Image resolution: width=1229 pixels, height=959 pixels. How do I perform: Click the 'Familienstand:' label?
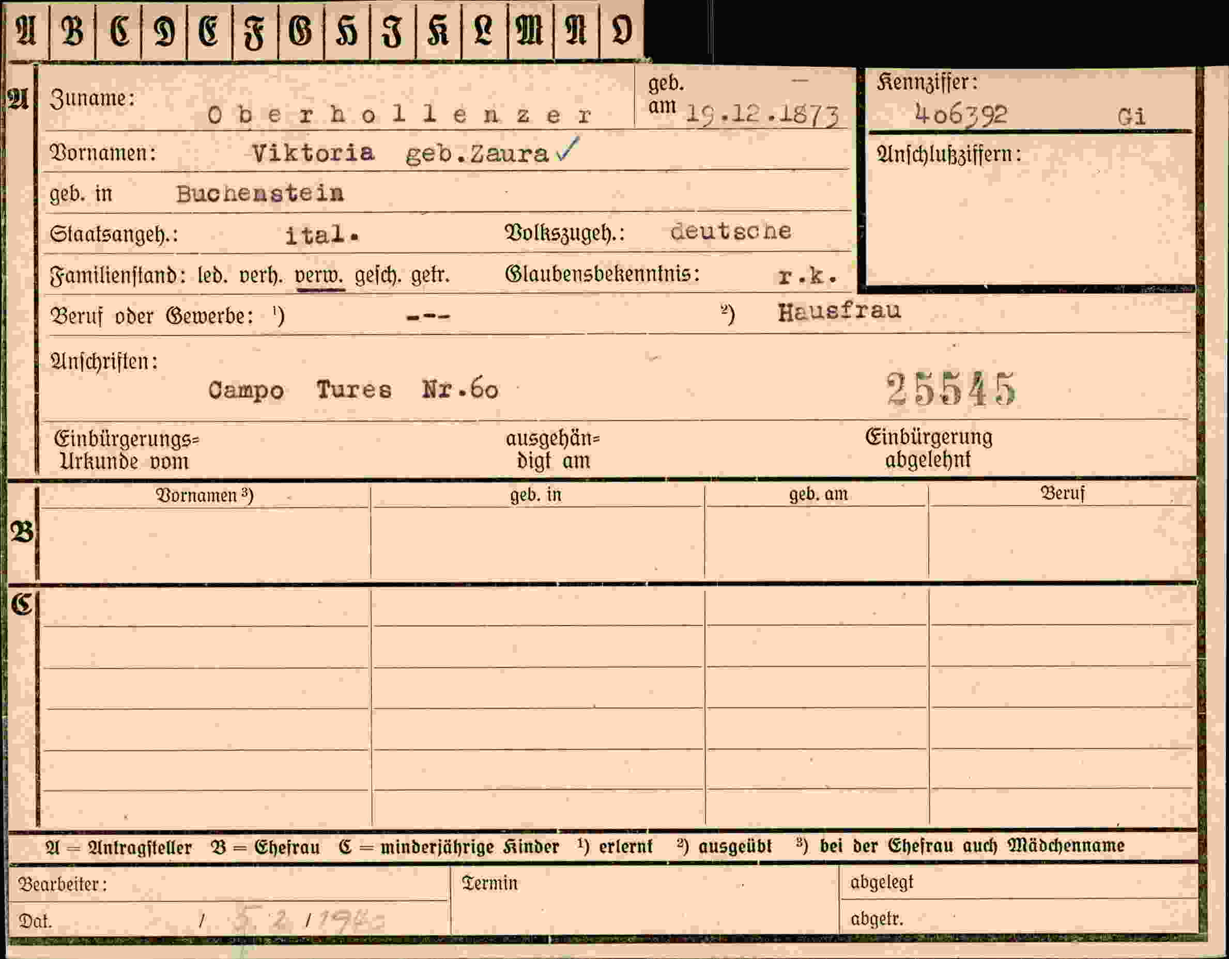[118, 276]
